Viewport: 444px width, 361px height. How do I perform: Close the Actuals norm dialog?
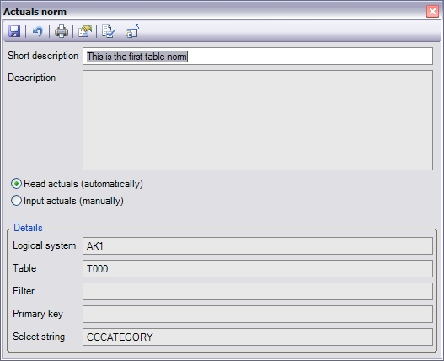point(432,12)
